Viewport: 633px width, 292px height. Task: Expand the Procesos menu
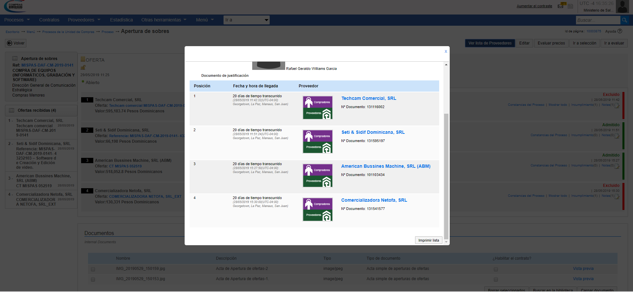17,20
